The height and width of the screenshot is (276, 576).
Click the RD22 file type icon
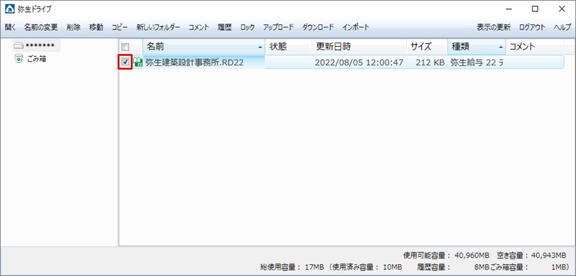[138, 62]
